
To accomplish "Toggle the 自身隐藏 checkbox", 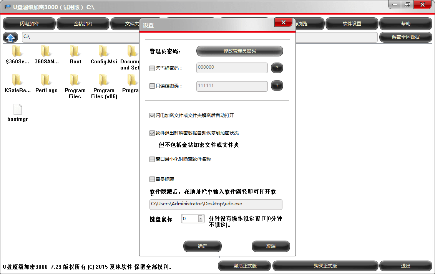I will [x=152, y=179].
